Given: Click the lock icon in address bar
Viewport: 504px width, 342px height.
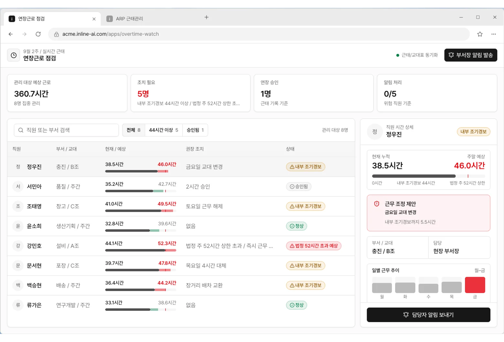Looking at the screenshot, I should [x=56, y=34].
